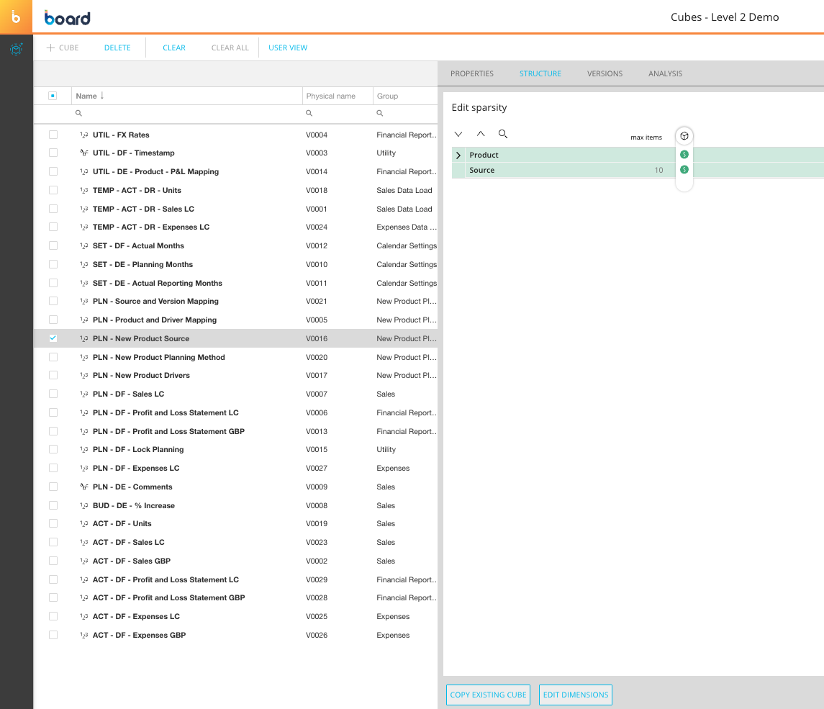Click the Source max items value 10

[x=658, y=171]
